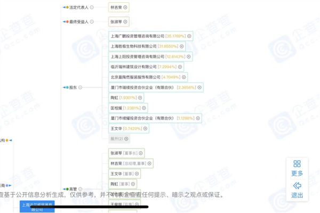Click target icon after 上海广鹏投资管理咨询有限公司

[x=189, y=36]
